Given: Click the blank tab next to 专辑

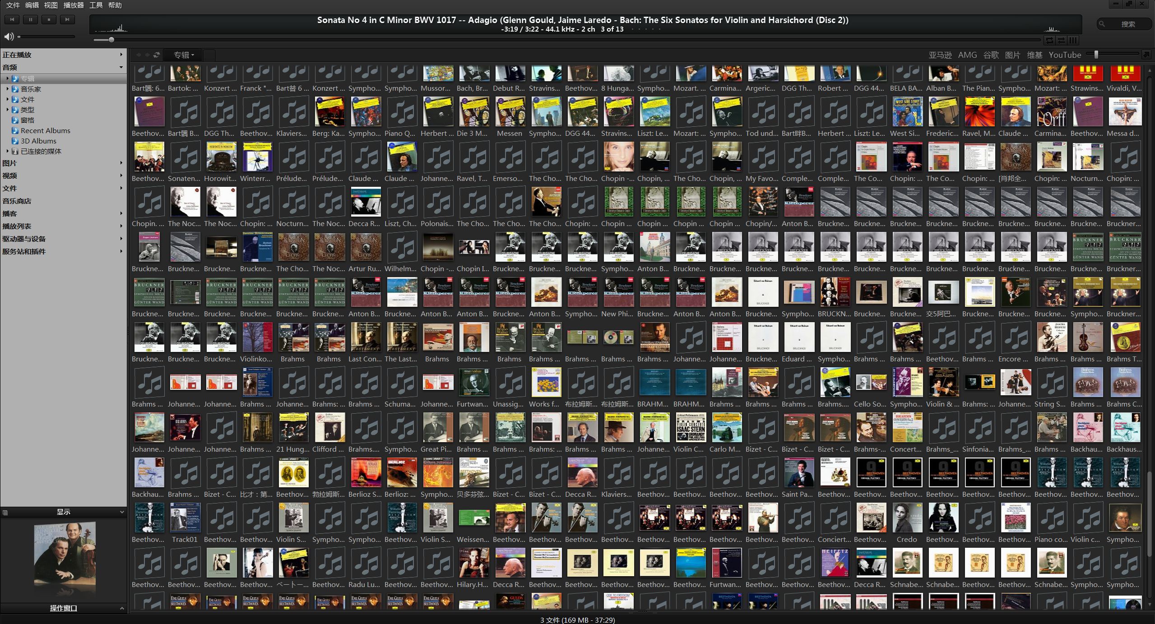Looking at the screenshot, I should tap(209, 55).
